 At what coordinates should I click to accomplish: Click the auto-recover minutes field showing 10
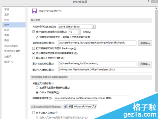[x=73, y=32]
